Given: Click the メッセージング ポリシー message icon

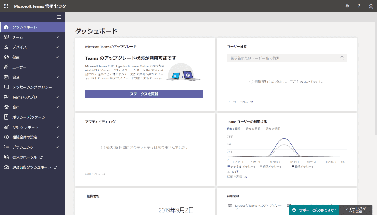Looking at the screenshot, I should pos(6,87).
